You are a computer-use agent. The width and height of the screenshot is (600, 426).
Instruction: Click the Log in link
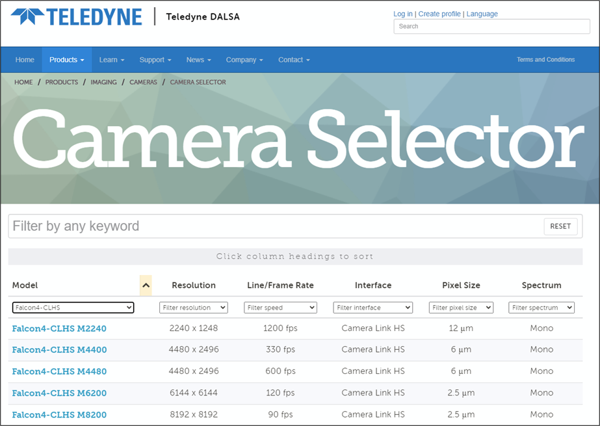point(403,14)
